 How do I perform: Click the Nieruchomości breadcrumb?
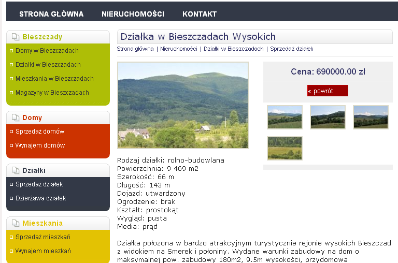pyautogui.click(x=179, y=49)
